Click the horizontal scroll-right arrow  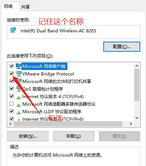click(x=131, y=124)
